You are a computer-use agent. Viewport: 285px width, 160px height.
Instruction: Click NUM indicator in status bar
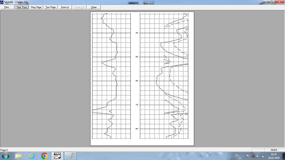274,150
